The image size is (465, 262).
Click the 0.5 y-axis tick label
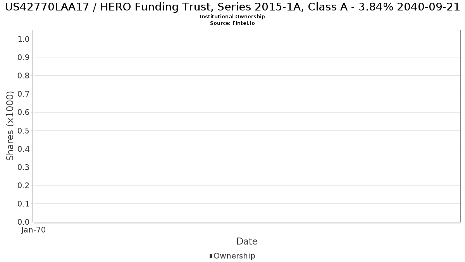[x=24, y=130]
